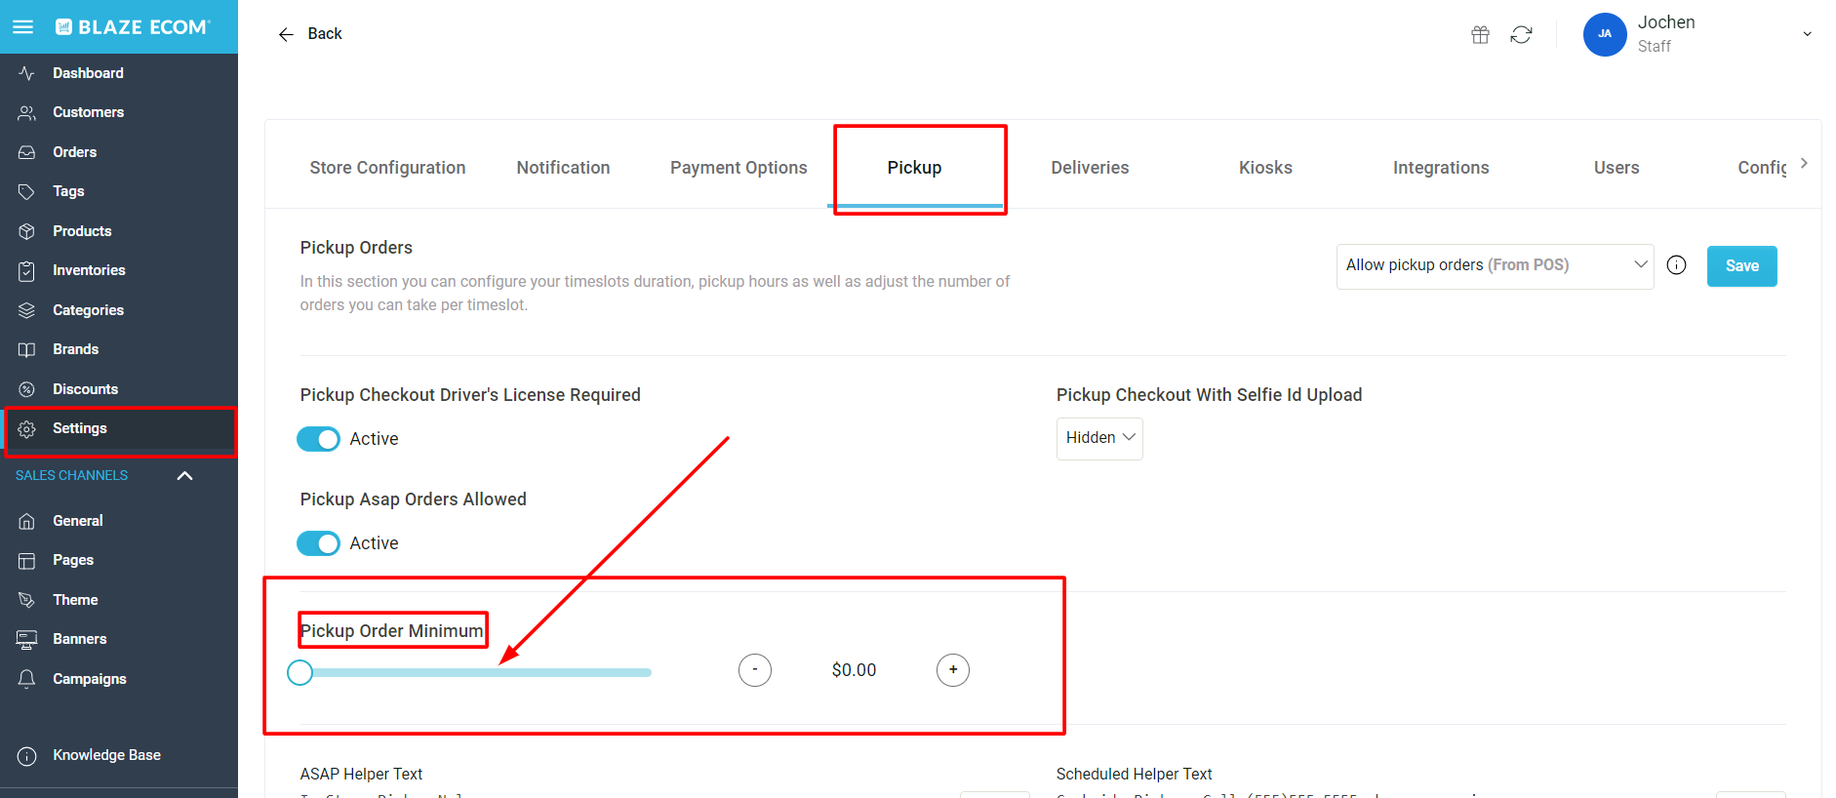Collapse the SALES CHANNELS section

pos(184,475)
